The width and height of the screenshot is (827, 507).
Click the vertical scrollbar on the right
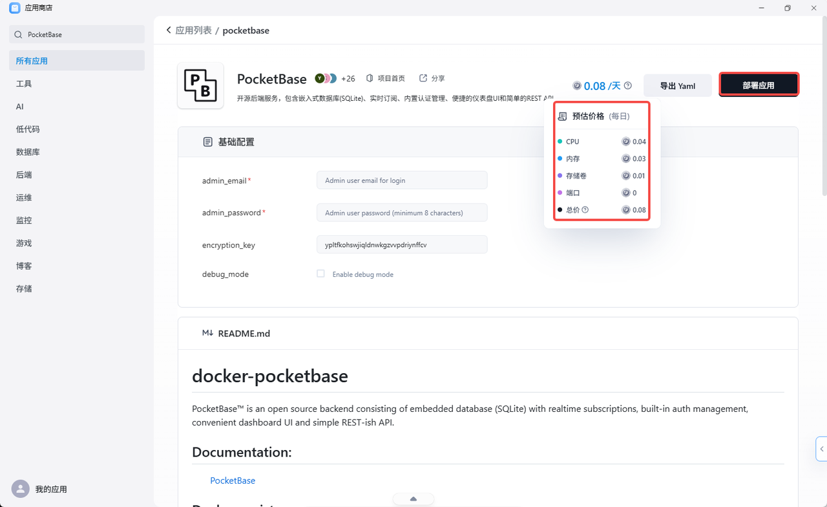click(x=824, y=107)
